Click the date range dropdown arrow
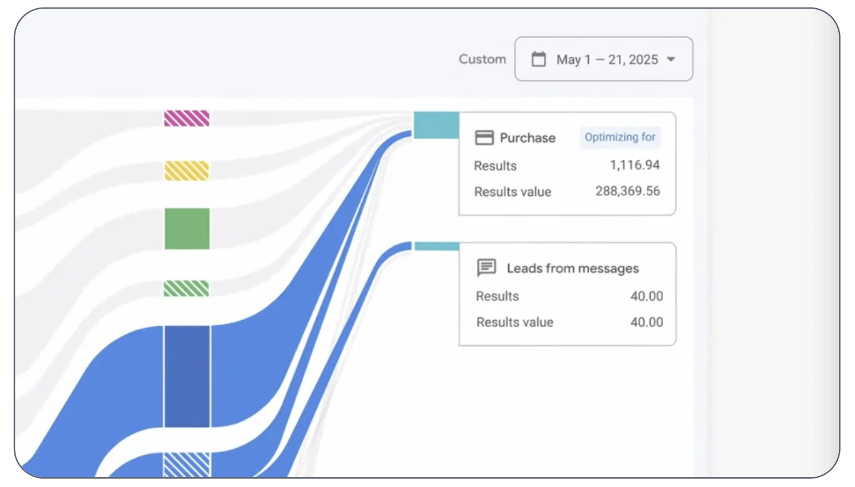This screenshot has width=855, height=487. tap(671, 59)
